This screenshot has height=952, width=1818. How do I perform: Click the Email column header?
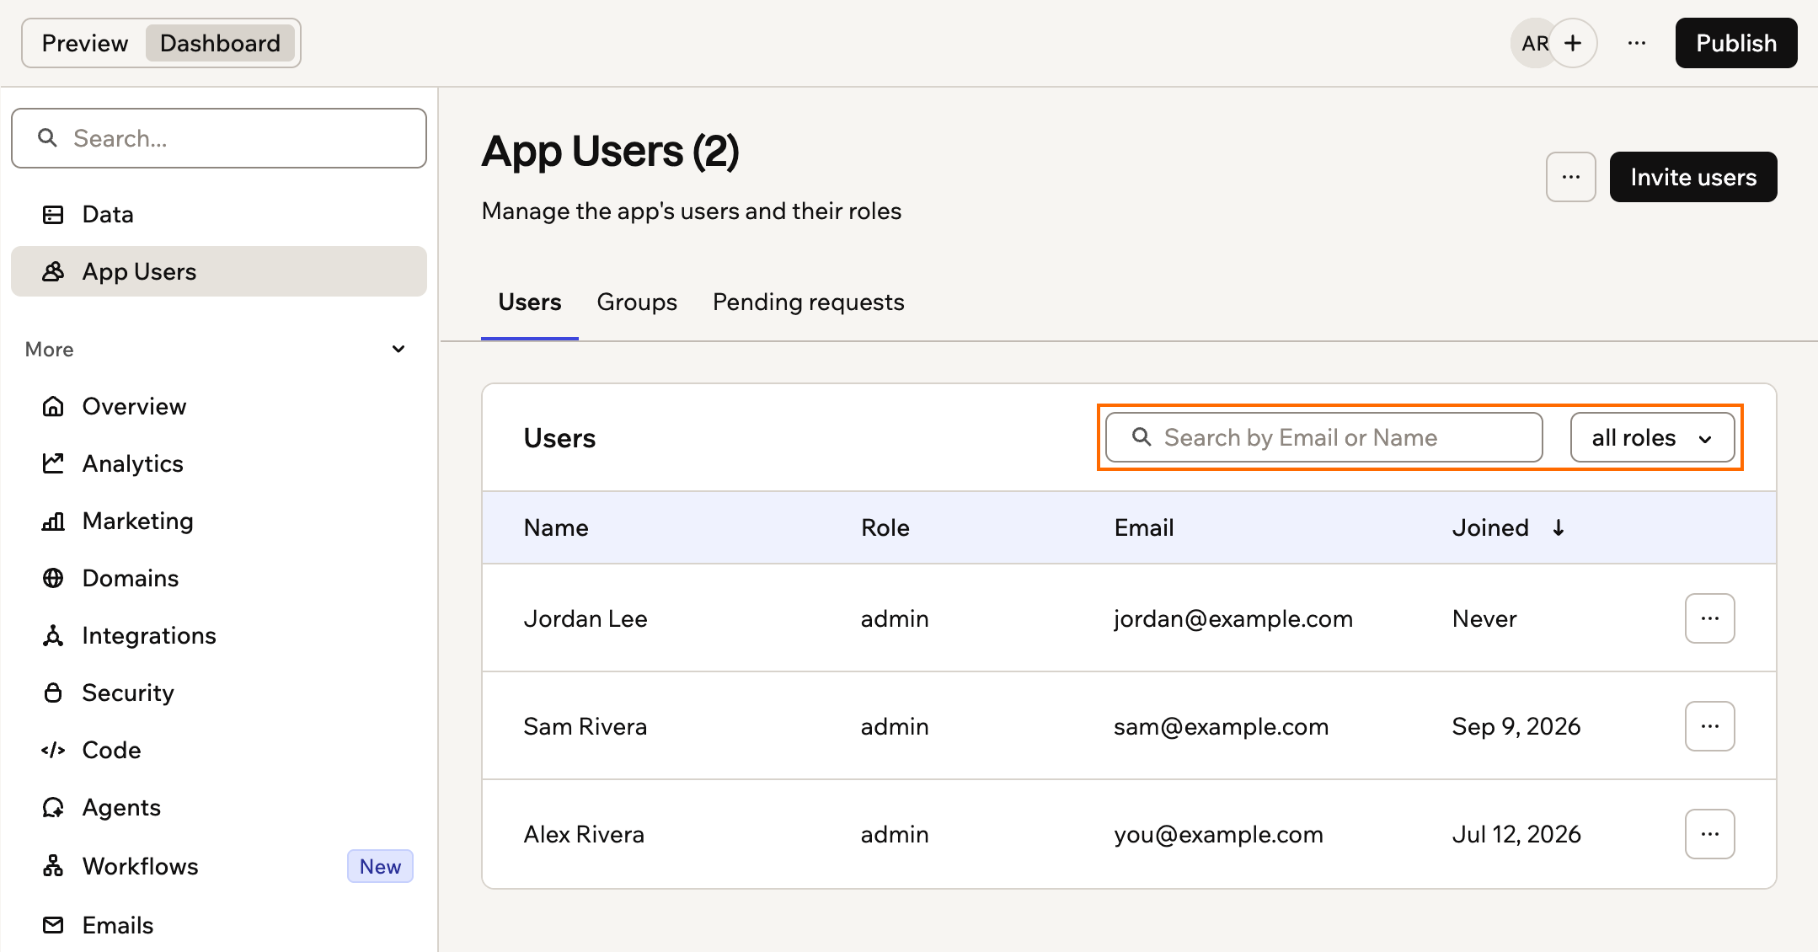pyautogui.click(x=1144, y=527)
